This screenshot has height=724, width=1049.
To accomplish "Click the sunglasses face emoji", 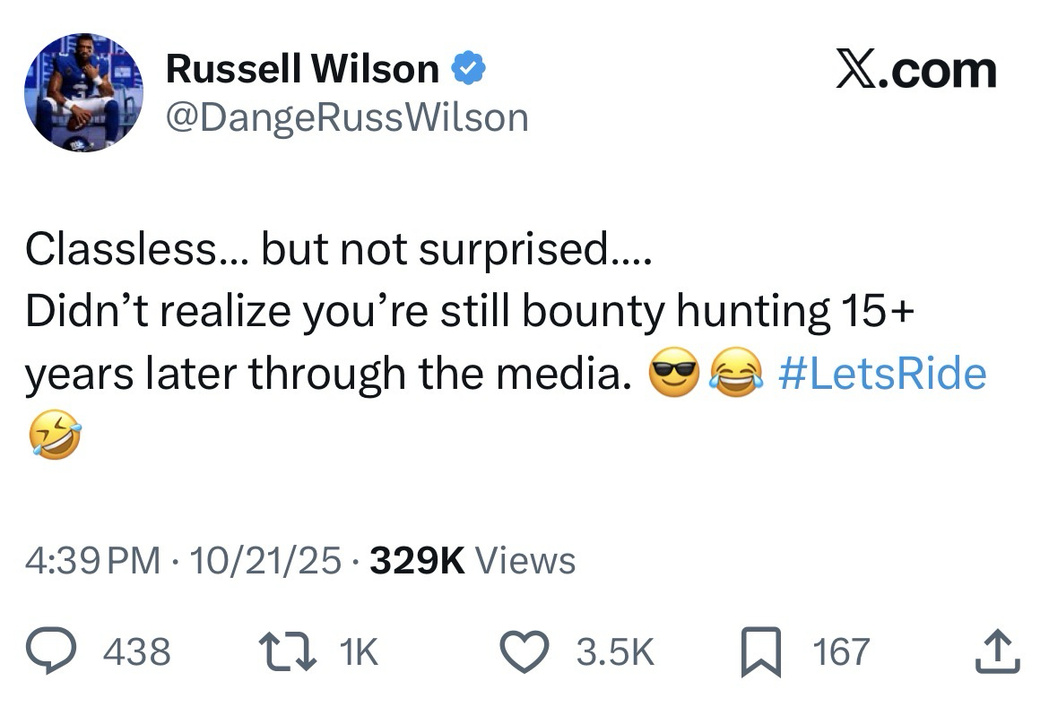I will click(x=672, y=375).
